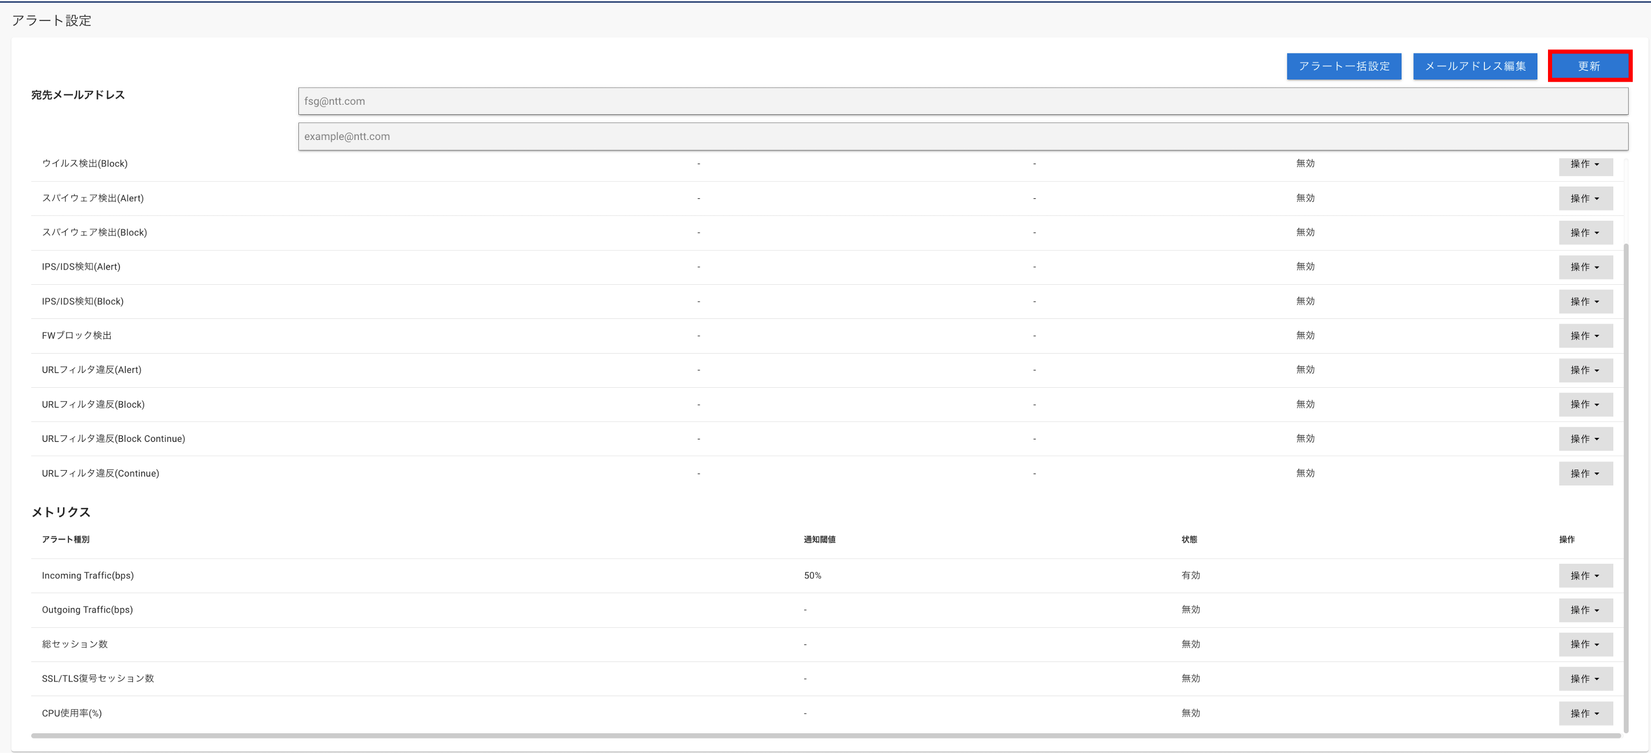Open 操作 dropdown for URLフィルタ違反(Continue)
Screen dimensions: 1651x755
pyautogui.click(x=1585, y=474)
